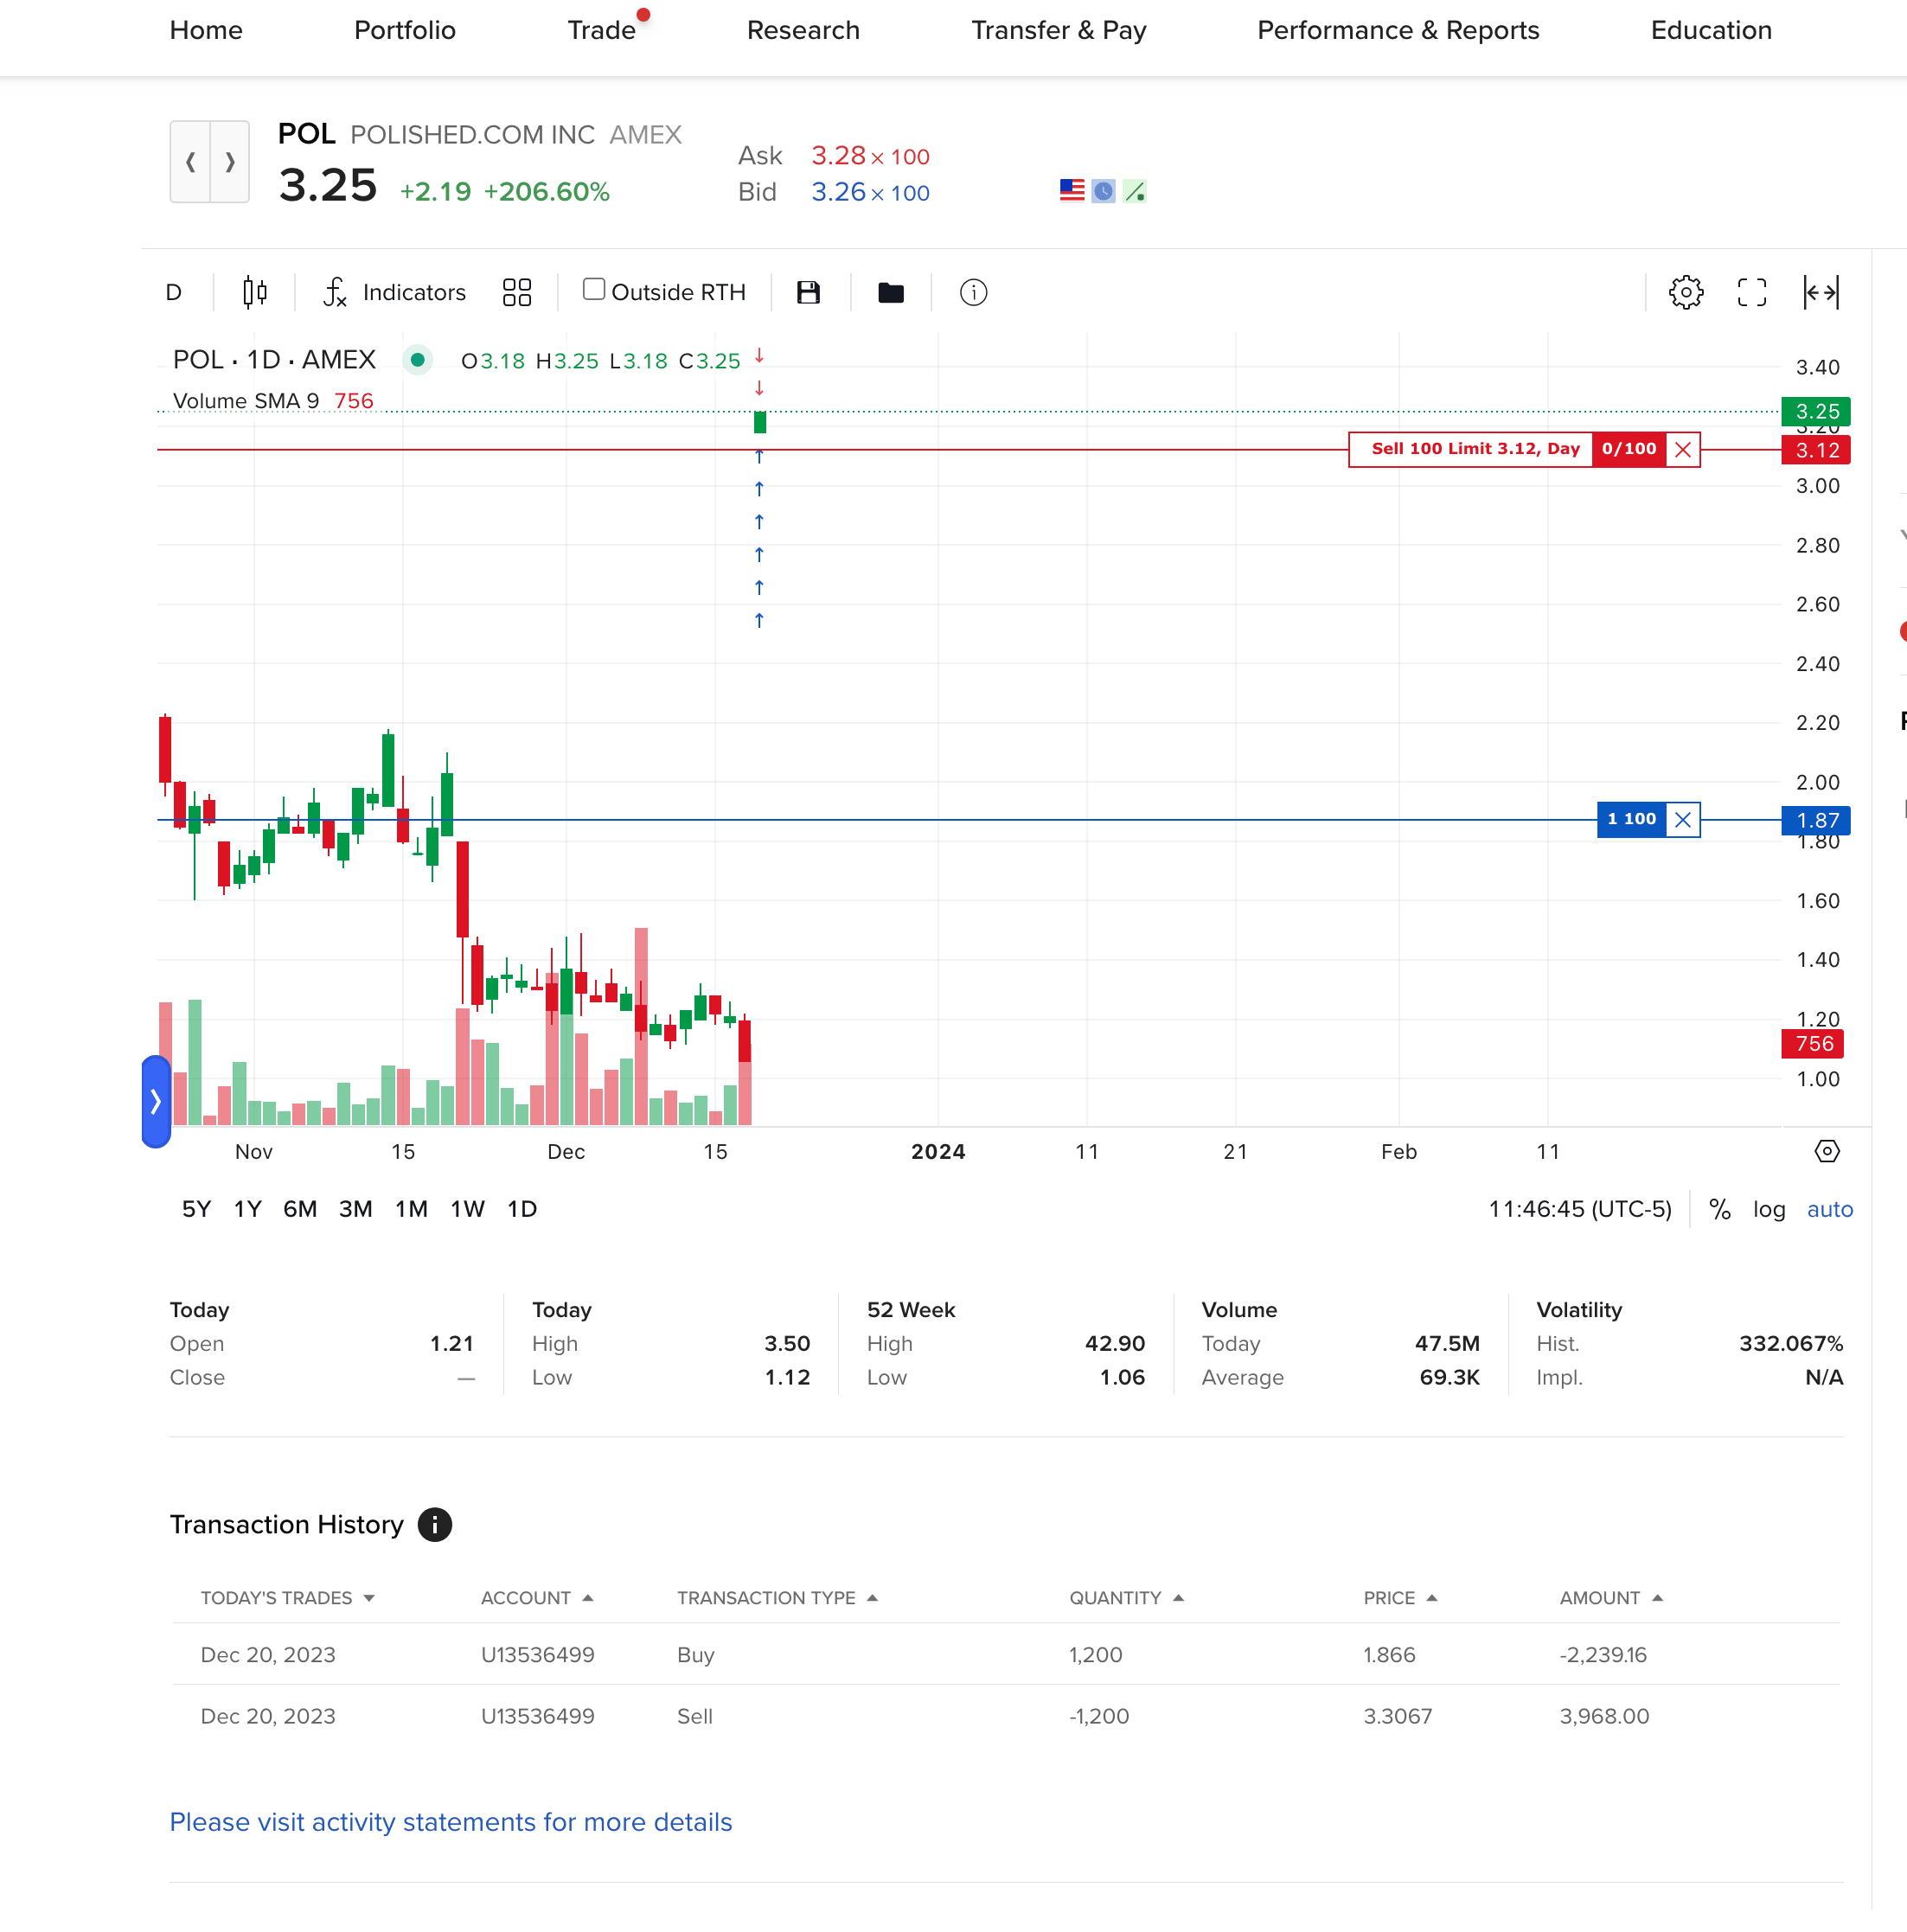Load saved chart via folder icon
Screen dimensions: 1907x1932
pyautogui.click(x=890, y=292)
